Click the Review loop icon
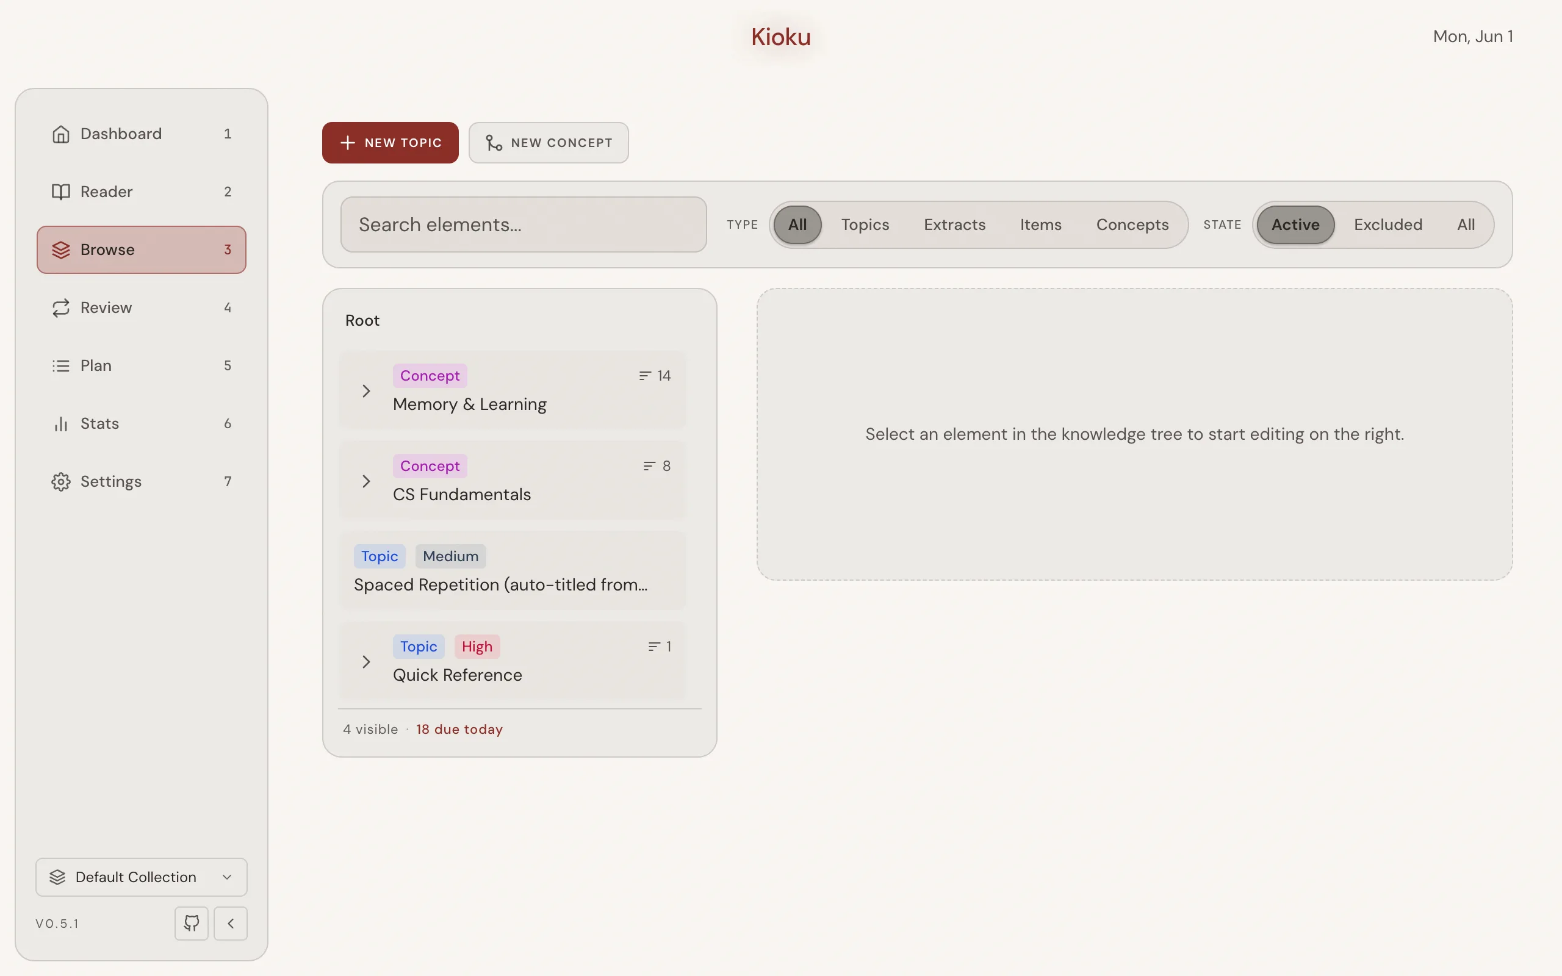The width and height of the screenshot is (1562, 976). click(x=60, y=308)
